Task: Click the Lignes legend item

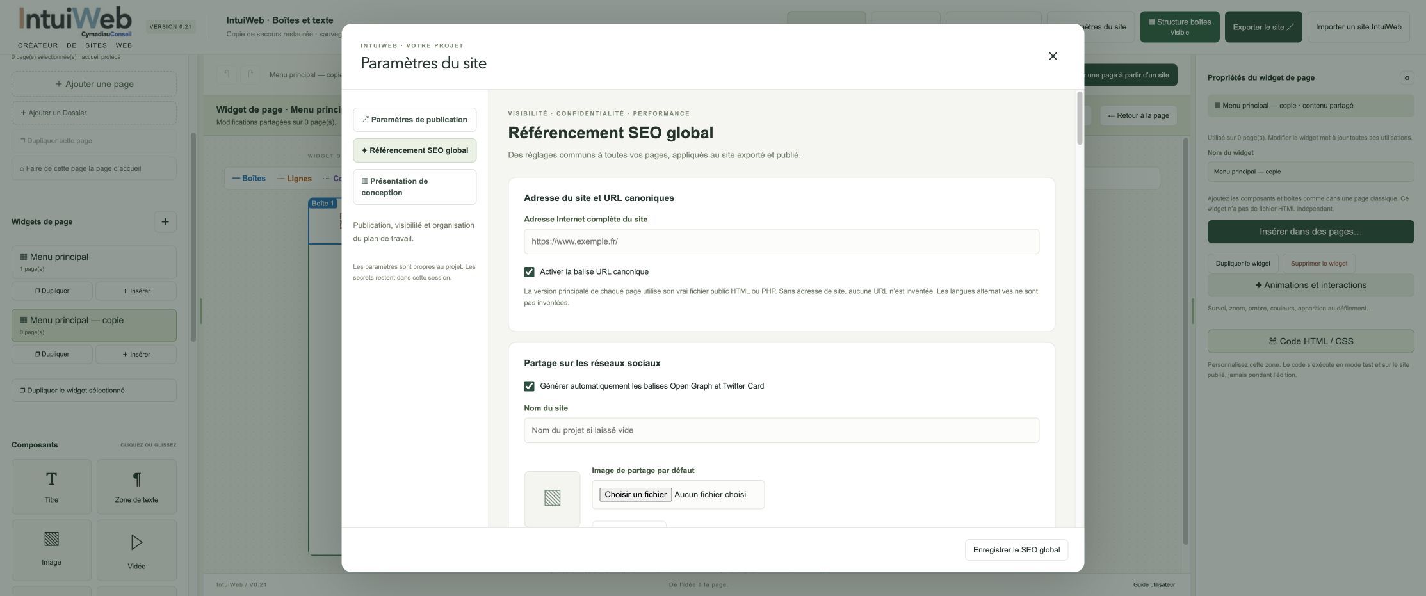Action: (x=295, y=179)
